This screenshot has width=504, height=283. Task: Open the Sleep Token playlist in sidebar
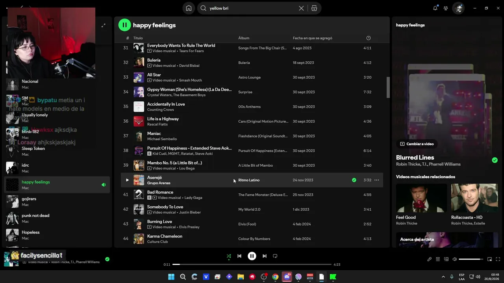click(57, 151)
